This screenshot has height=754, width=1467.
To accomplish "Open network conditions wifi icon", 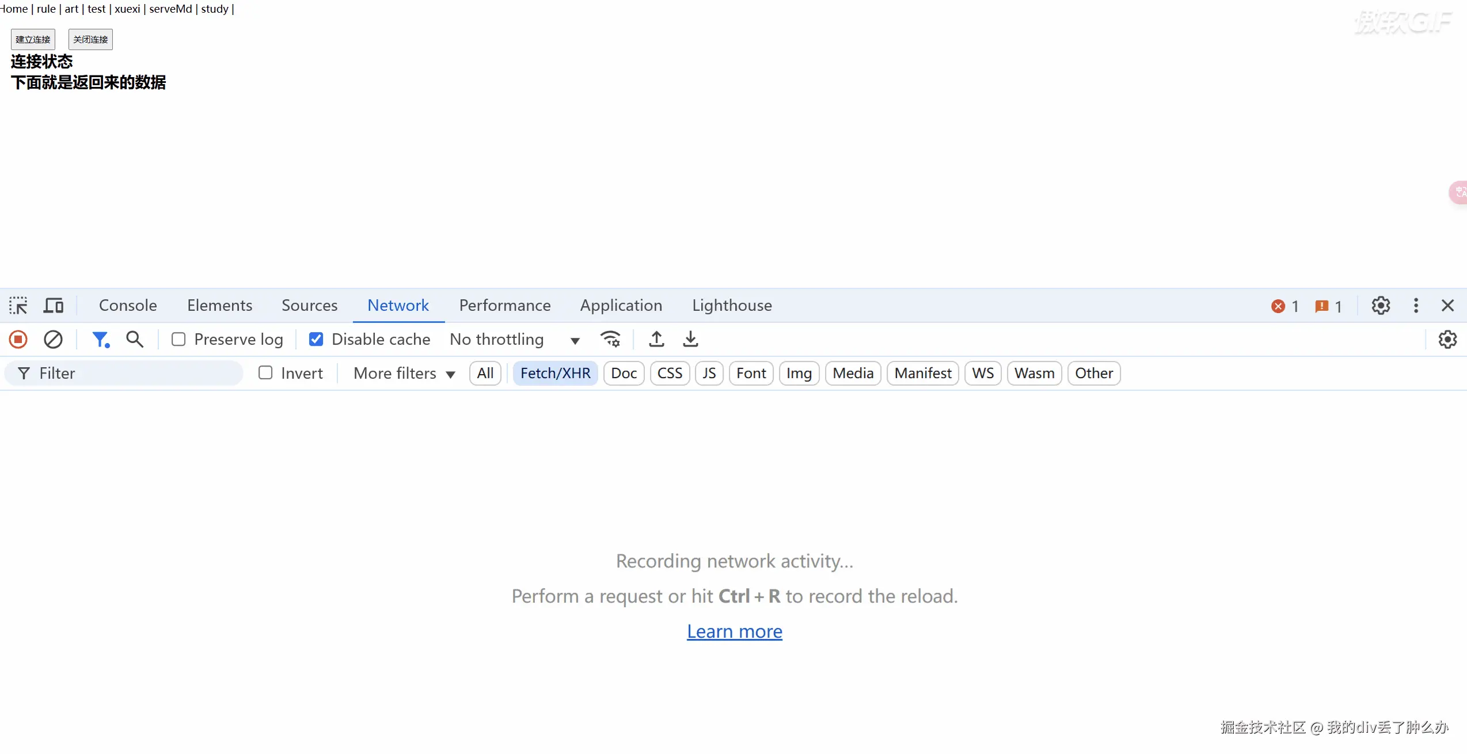I will [610, 340].
